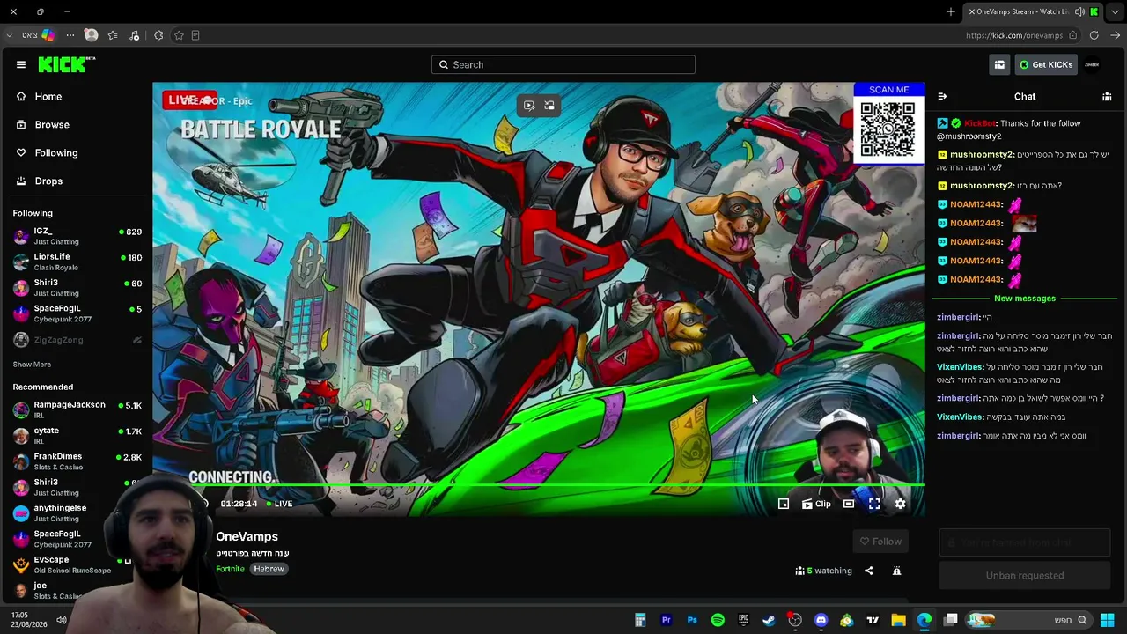Open anythingelse Just Chatting channel
Image resolution: width=1127 pixels, height=634 pixels.
click(x=60, y=512)
